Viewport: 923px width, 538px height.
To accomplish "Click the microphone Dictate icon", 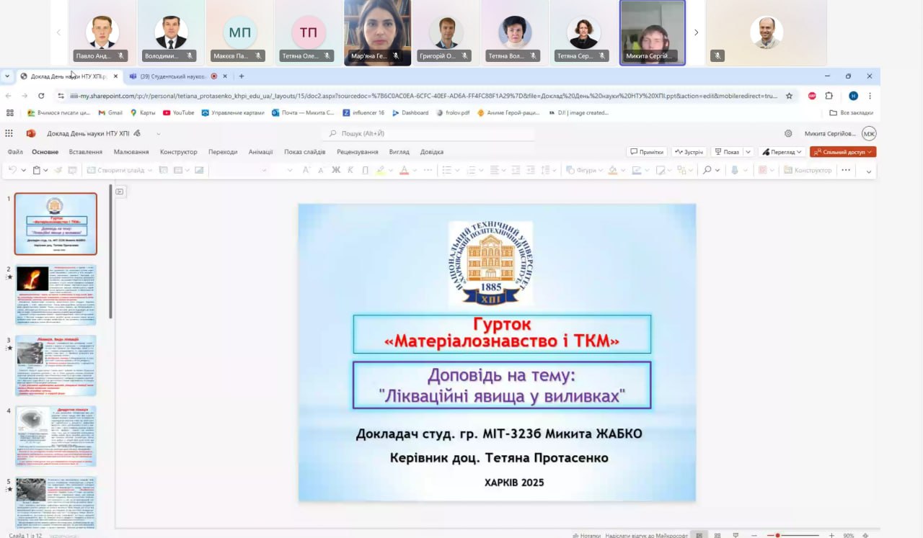I will (735, 170).
